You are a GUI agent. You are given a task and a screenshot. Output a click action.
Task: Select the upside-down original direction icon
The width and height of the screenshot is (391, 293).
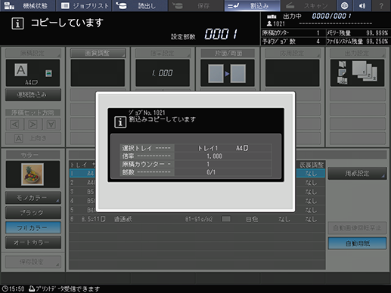51,125
